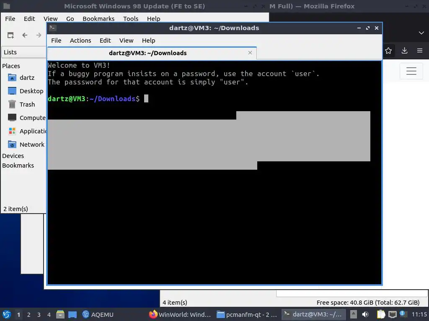Screen dimensions: 429x321
Task: Open the file manager Go menu
Action: pyautogui.click(x=70, y=18)
